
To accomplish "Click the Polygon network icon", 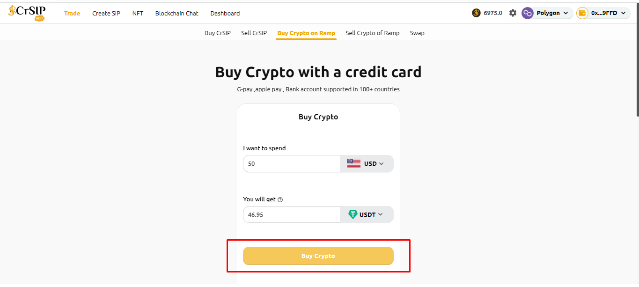I will [x=528, y=13].
